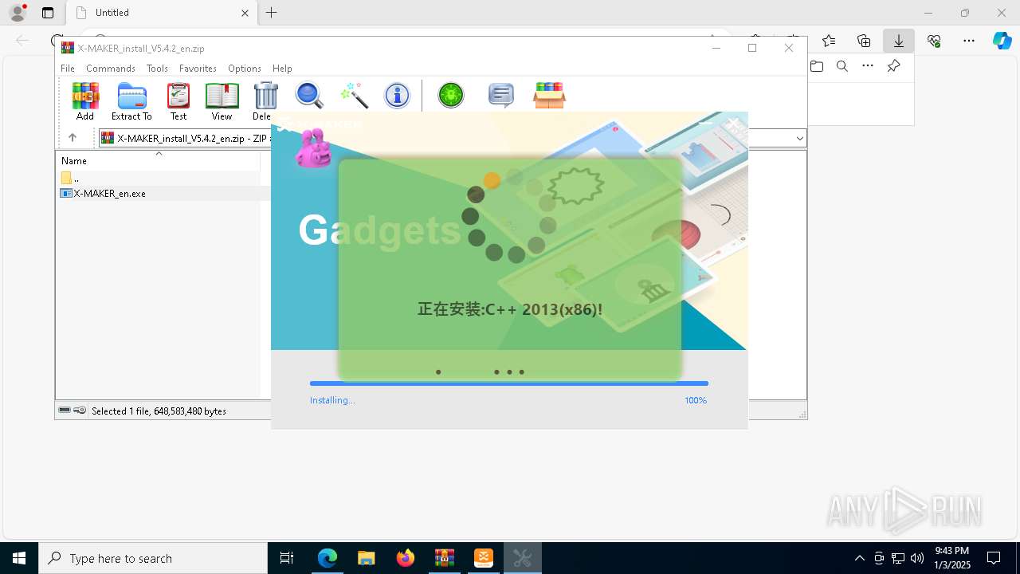Viewport: 1020px width, 574px height.
Task: Click the 'Installing...' status text
Action: pyautogui.click(x=332, y=400)
